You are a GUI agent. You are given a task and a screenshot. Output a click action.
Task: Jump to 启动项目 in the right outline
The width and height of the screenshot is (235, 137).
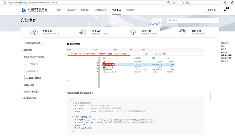coord(224,61)
